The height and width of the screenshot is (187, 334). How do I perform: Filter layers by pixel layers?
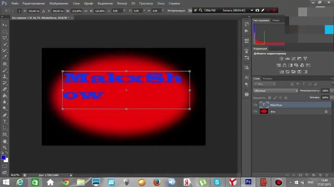pyautogui.click(x=292, y=84)
